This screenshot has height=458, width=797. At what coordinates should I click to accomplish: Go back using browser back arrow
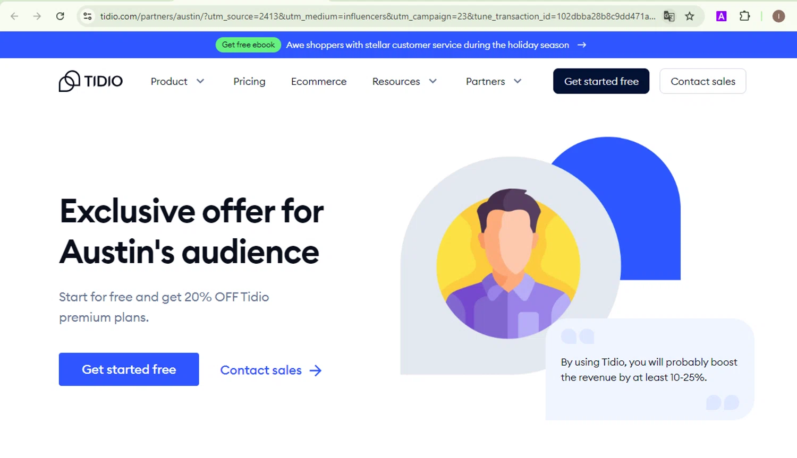[x=14, y=16]
